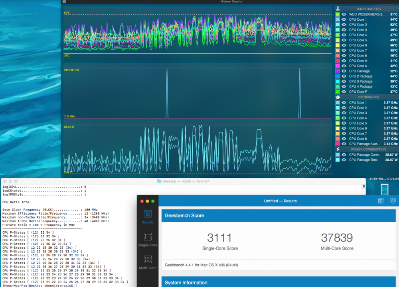This screenshot has height=287, width=399.
Task: Toggle eye icon for CPU Core A temperature
Action: tap(344, 66)
